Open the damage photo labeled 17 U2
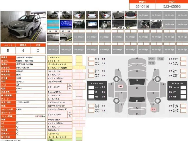This screenshot has height=141, width=188. tap(66, 37)
